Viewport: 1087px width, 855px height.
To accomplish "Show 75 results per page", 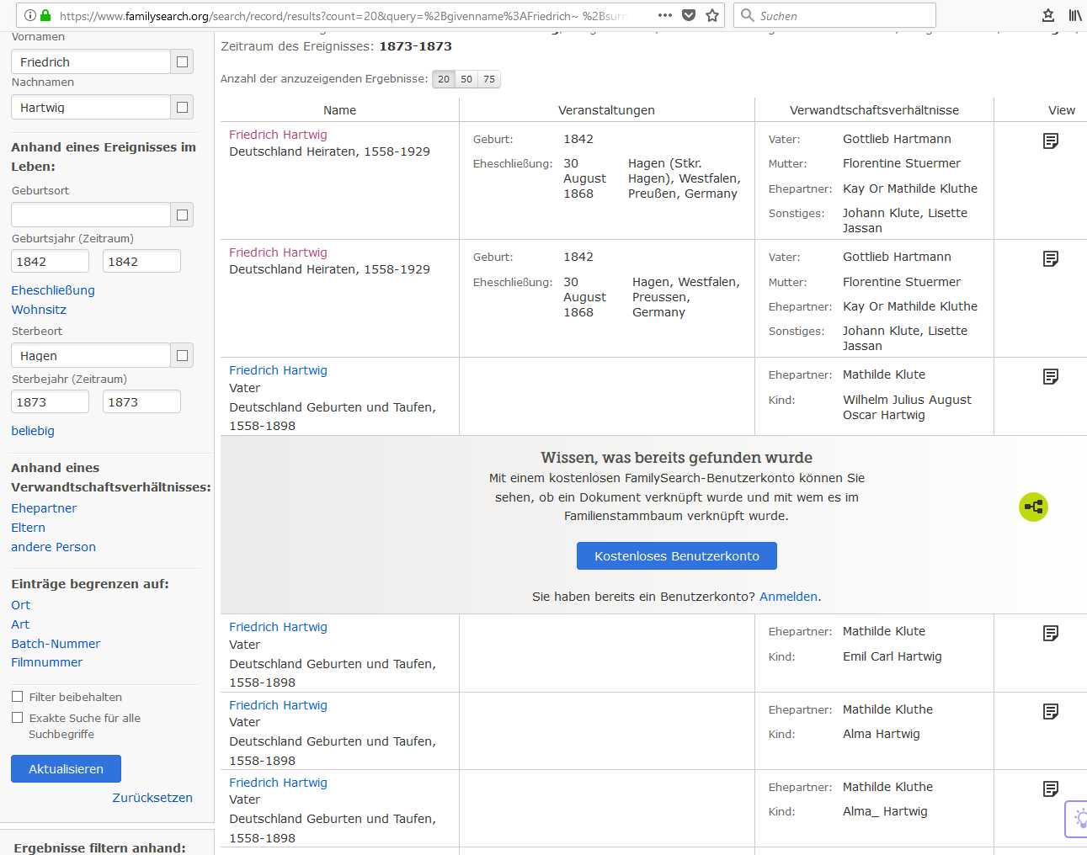I will [x=489, y=79].
